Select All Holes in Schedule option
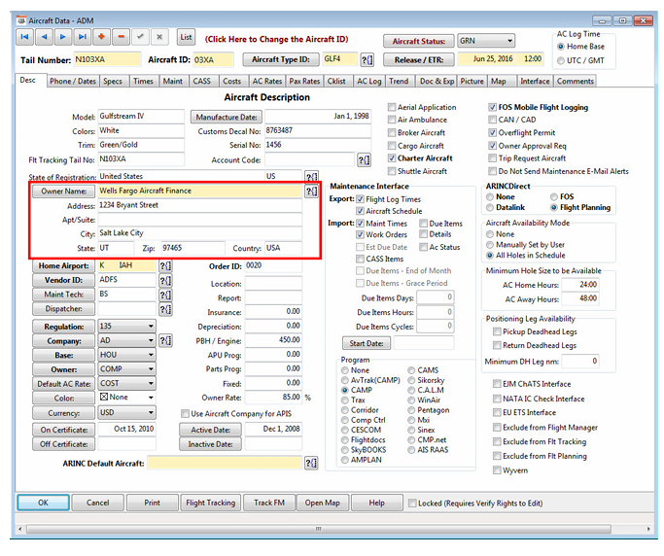 [x=490, y=256]
